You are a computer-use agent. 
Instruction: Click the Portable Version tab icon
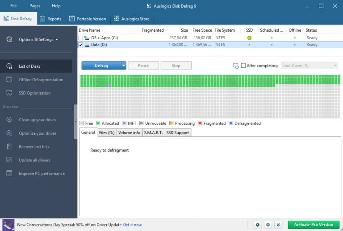click(72, 19)
